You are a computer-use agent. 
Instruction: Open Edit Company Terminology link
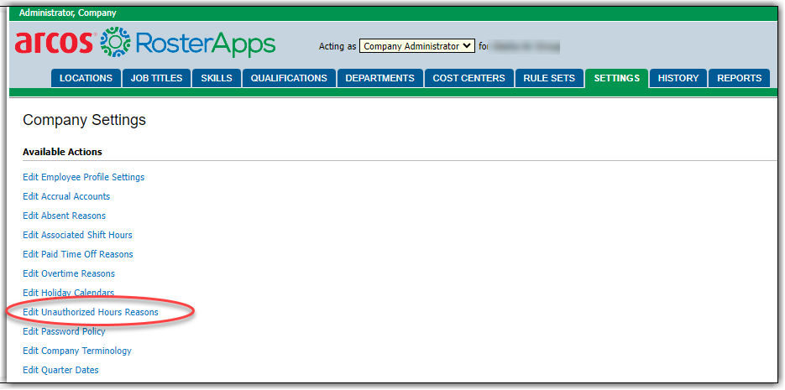pos(76,351)
